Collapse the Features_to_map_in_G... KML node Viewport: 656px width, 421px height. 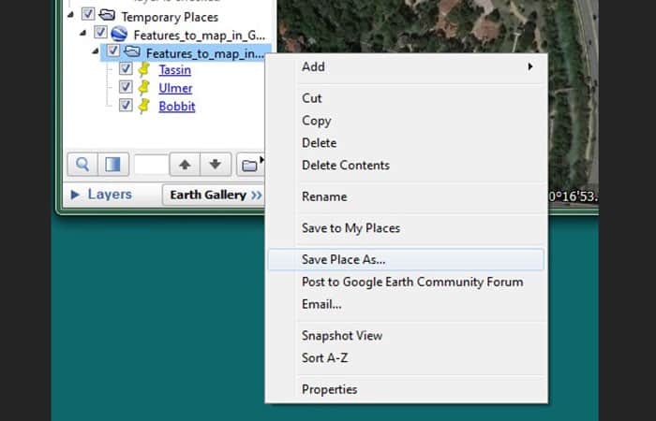click(83, 33)
